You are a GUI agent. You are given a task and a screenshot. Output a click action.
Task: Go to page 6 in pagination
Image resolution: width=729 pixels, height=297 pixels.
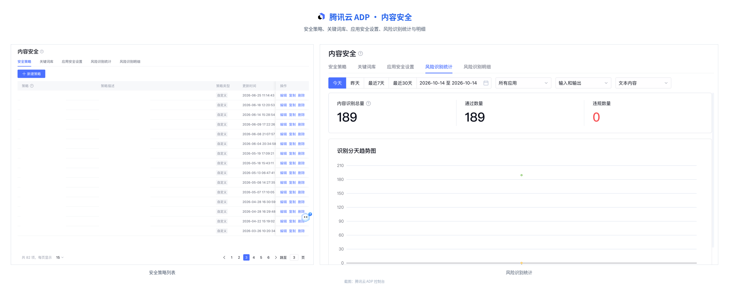pyautogui.click(x=268, y=257)
